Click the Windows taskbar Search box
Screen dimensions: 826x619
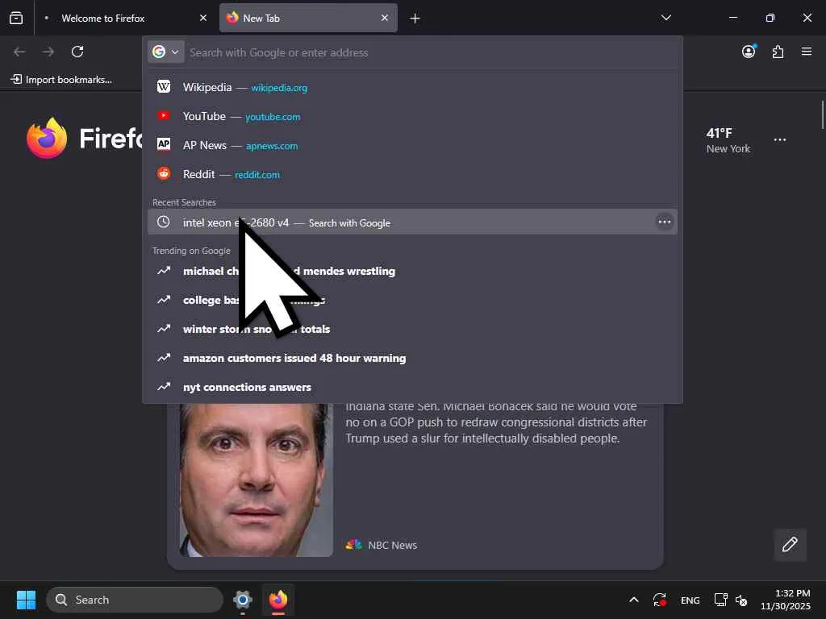point(135,600)
